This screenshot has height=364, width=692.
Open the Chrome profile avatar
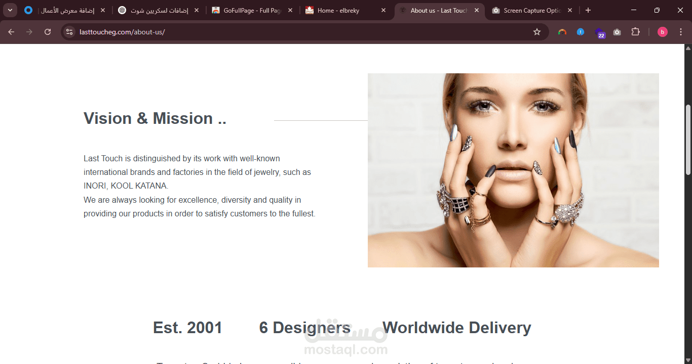pyautogui.click(x=663, y=32)
